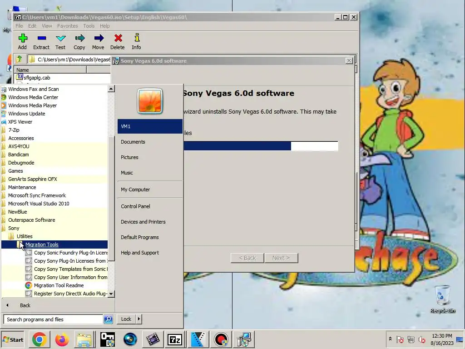Click the Extract icon in 7-Zip
The width and height of the screenshot is (465, 349).
pos(41,41)
